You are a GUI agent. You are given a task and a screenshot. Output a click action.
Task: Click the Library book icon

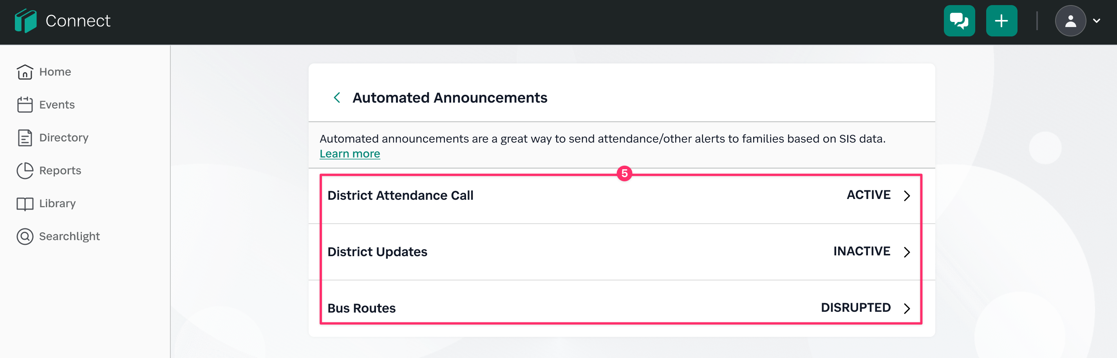25,204
